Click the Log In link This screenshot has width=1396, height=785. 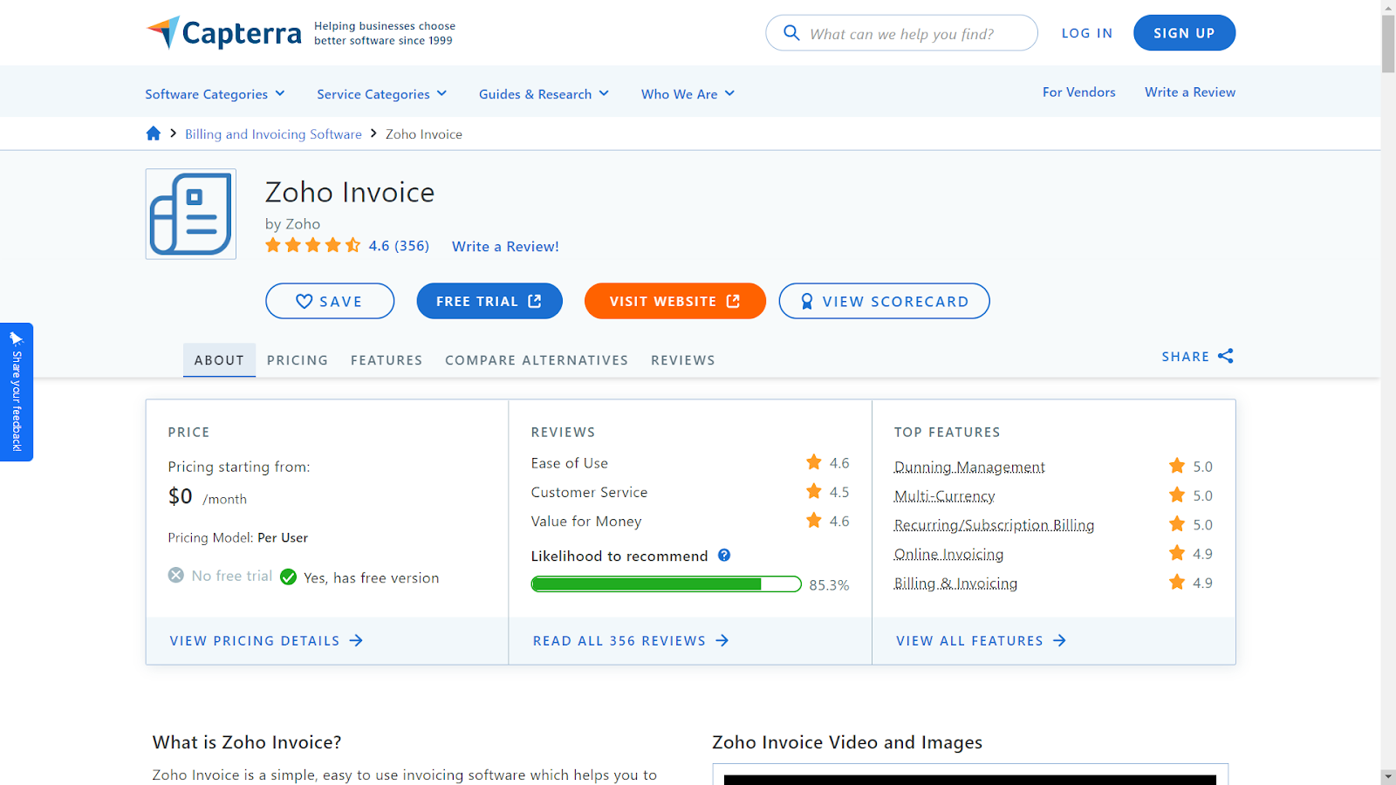point(1087,33)
